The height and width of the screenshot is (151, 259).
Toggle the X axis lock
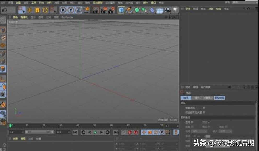(63, 10)
